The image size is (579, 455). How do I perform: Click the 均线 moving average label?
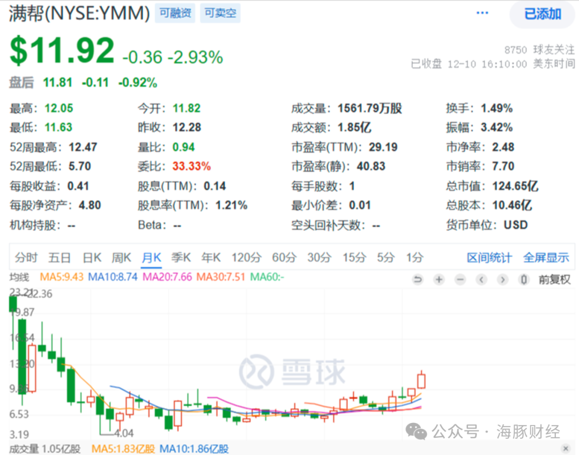[19, 277]
